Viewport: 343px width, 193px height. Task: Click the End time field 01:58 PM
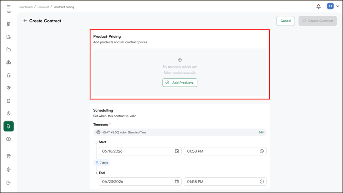tap(225, 181)
